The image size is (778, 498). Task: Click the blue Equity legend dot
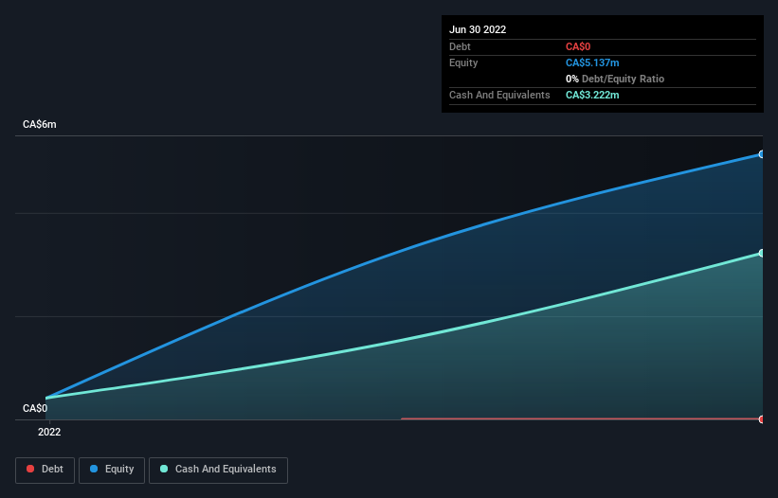[x=94, y=469]
